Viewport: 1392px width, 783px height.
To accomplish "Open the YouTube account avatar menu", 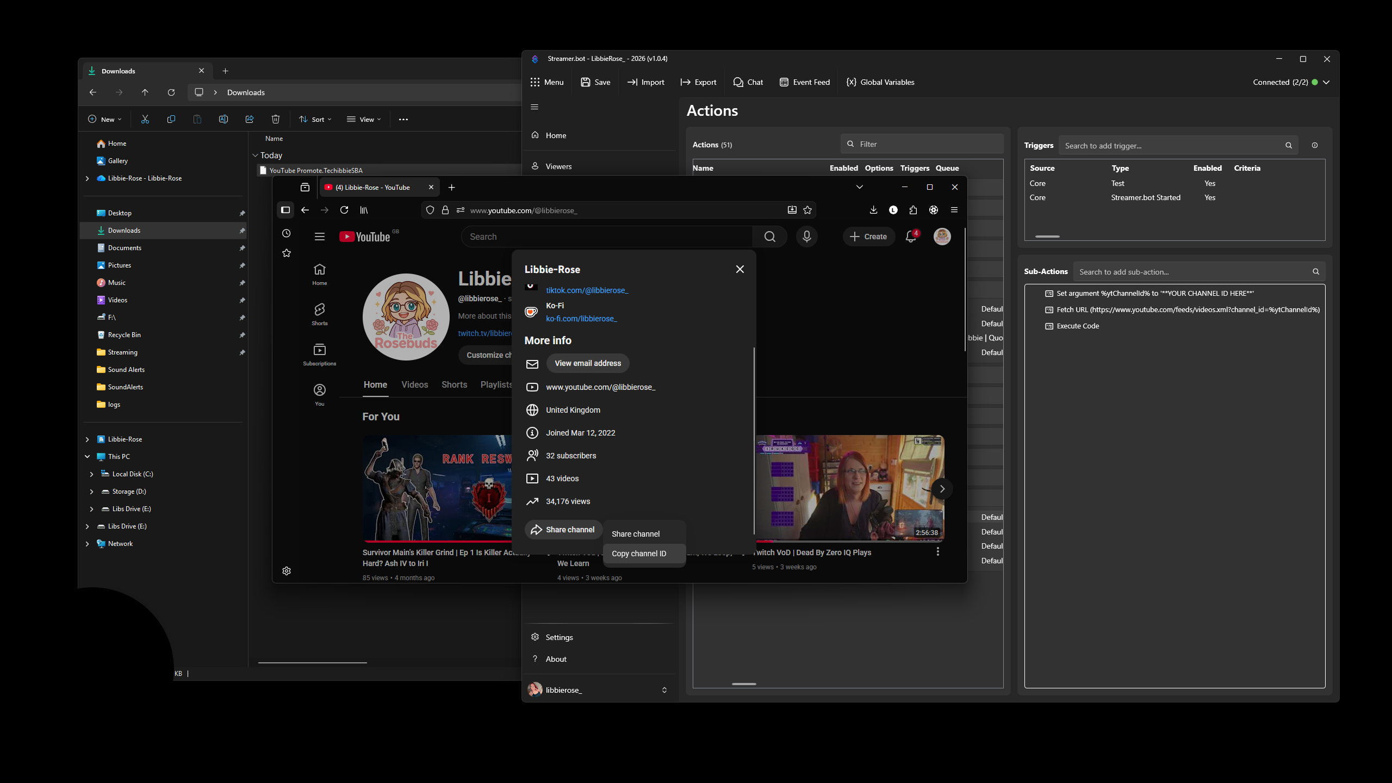I will coord(942,237).
